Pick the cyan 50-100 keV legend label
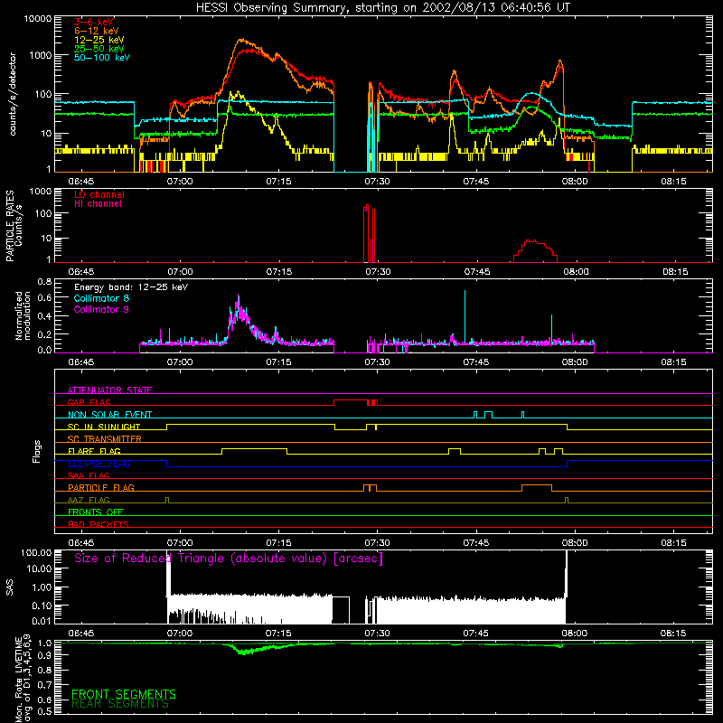Viewport: 723px width, 723px height. coord(102,58)
